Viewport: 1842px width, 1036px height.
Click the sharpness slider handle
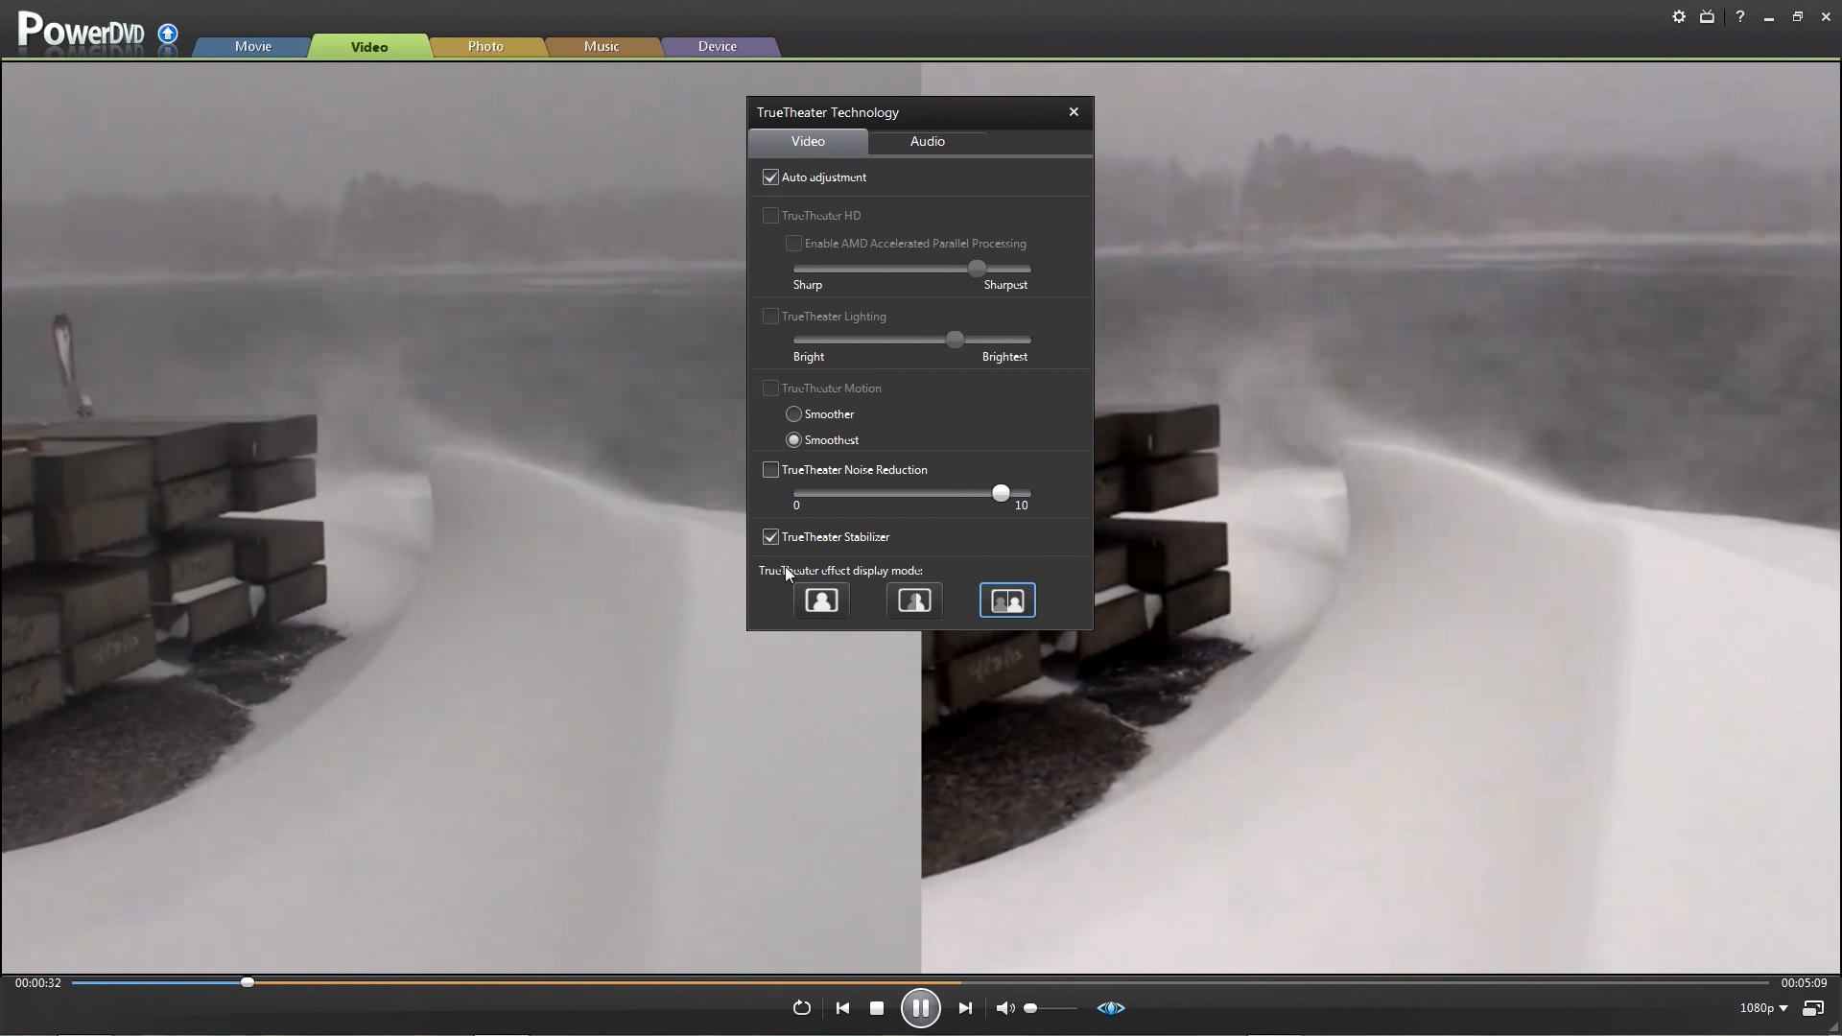pyautogui.click(x=977, y=269)
